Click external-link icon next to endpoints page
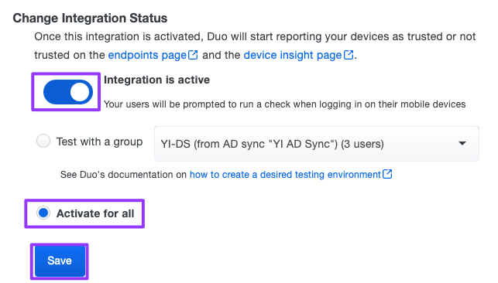The image size is (498, 283). [x=193, y=55]
